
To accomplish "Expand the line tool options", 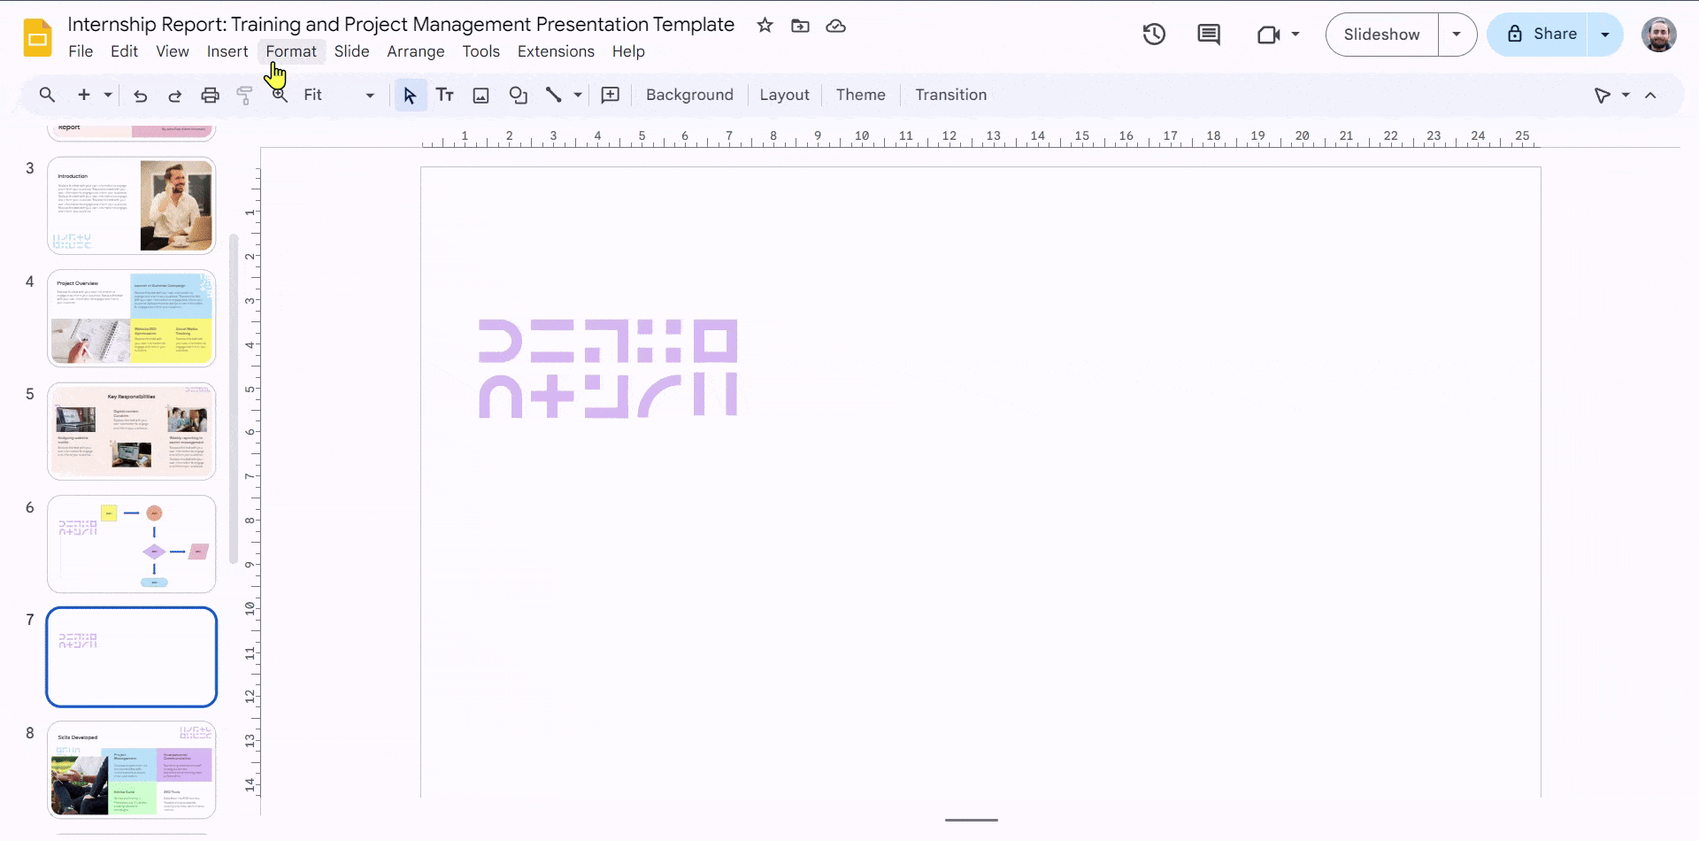I will click(x=577, y=95).
